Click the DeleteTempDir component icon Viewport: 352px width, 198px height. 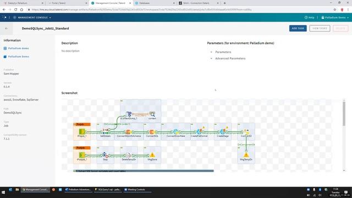129,155
